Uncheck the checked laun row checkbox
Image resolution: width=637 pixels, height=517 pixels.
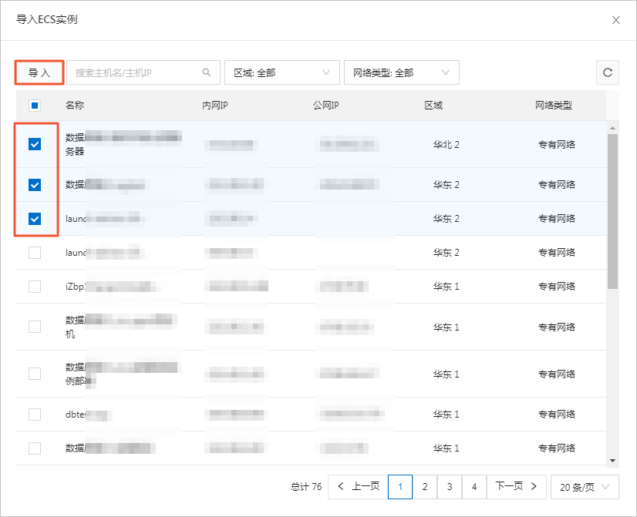coord(35,219)
